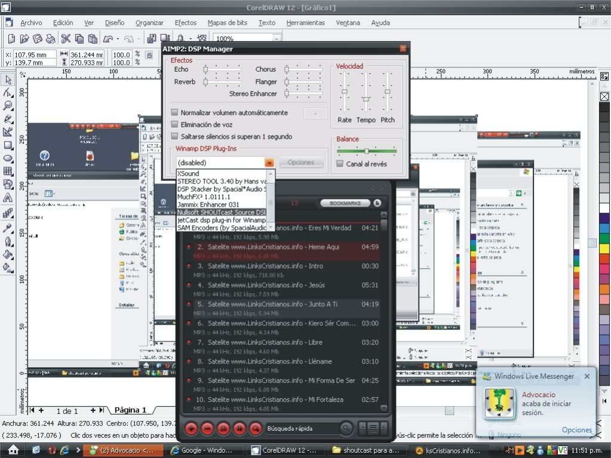Pick the Ellipse tool
The width and height of the screenshot is (611, 458).
coord(8,158)
